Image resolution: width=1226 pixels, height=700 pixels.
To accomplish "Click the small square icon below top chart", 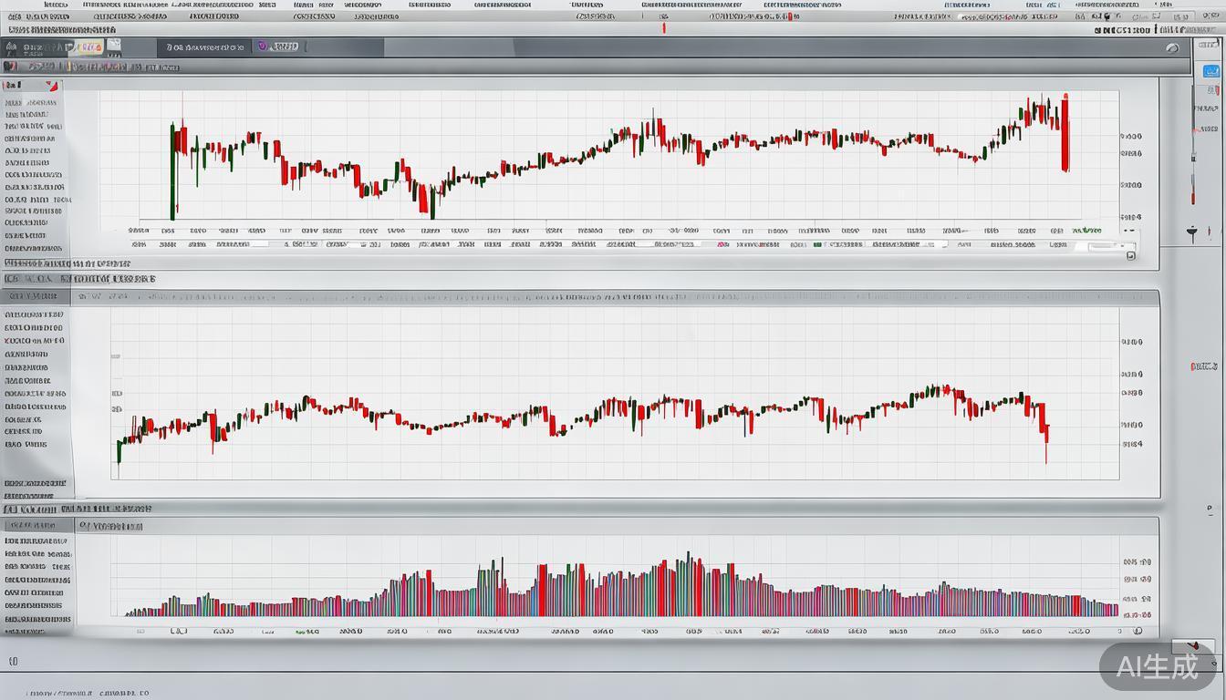I will [x=1131, y=255].
